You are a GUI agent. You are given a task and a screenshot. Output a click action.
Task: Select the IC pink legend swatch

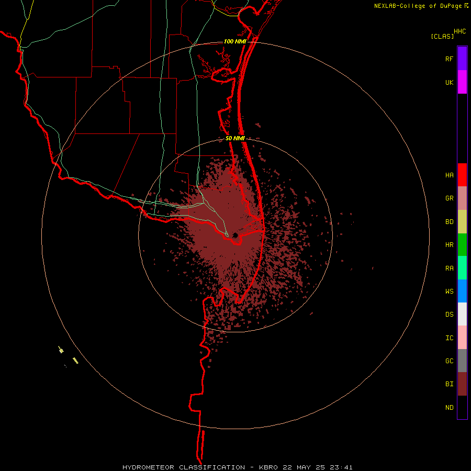point(462,338)
